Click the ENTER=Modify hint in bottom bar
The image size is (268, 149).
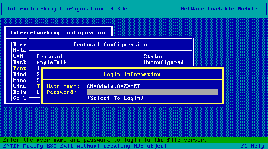(23, 146)
